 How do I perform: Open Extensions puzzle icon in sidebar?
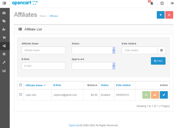coord(4,29)
